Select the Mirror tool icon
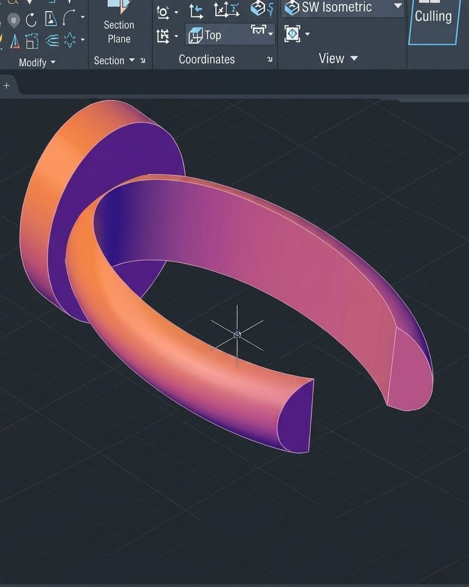The width and height of the screenshot is (469, 587). (15, 41)
